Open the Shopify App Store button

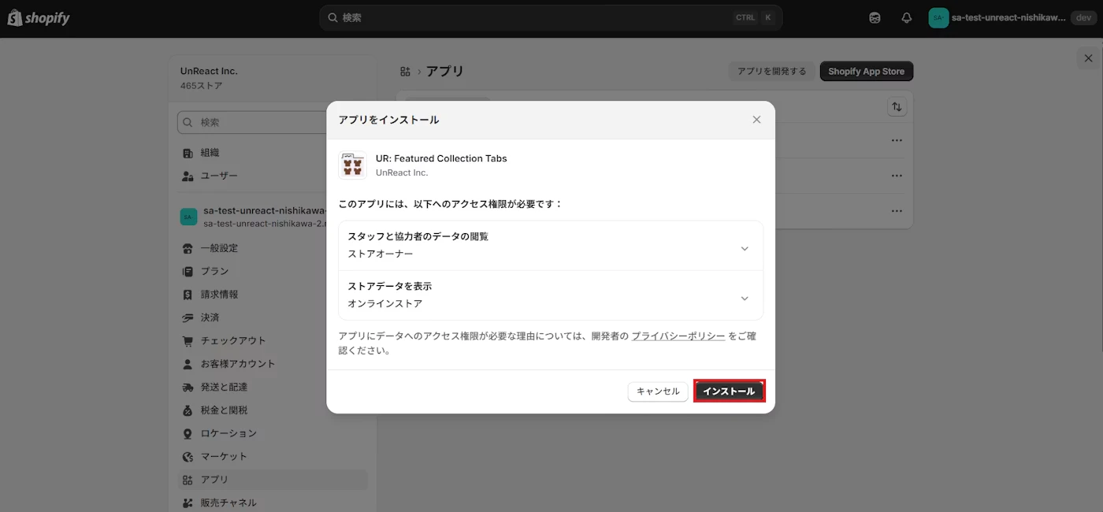pyautogui.click(x=866, y=71)
